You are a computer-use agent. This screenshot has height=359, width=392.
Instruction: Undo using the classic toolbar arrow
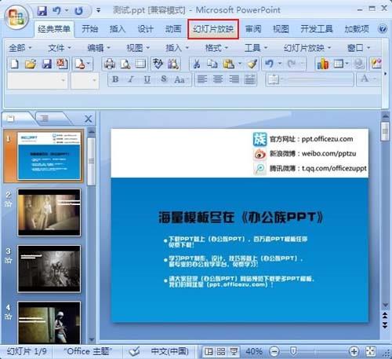(x=269, y=64)
